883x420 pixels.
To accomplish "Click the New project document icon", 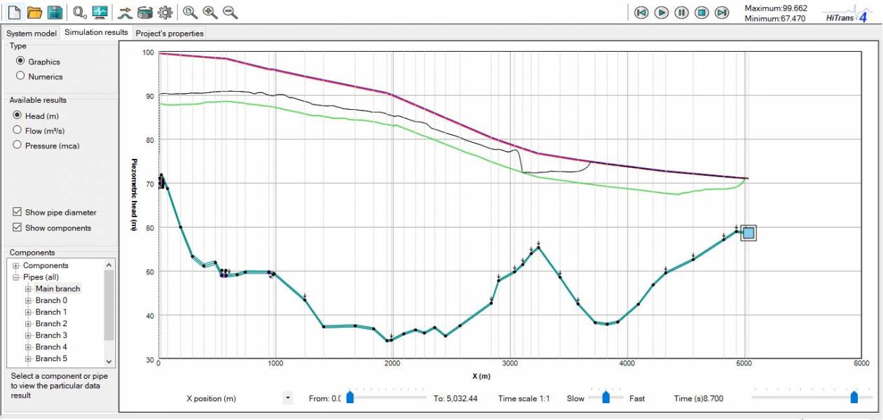I will click(14, 12).
